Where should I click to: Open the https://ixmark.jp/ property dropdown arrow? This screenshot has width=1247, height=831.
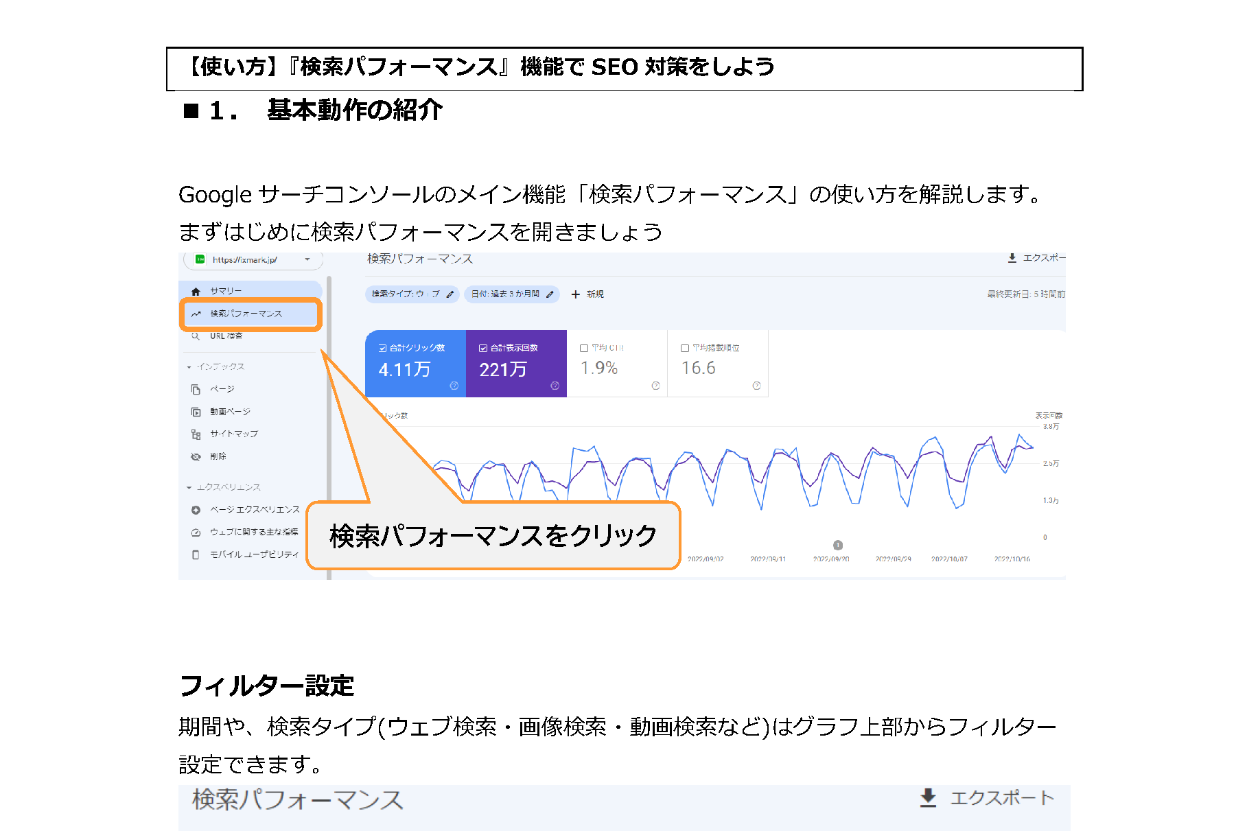coord(307,259)
